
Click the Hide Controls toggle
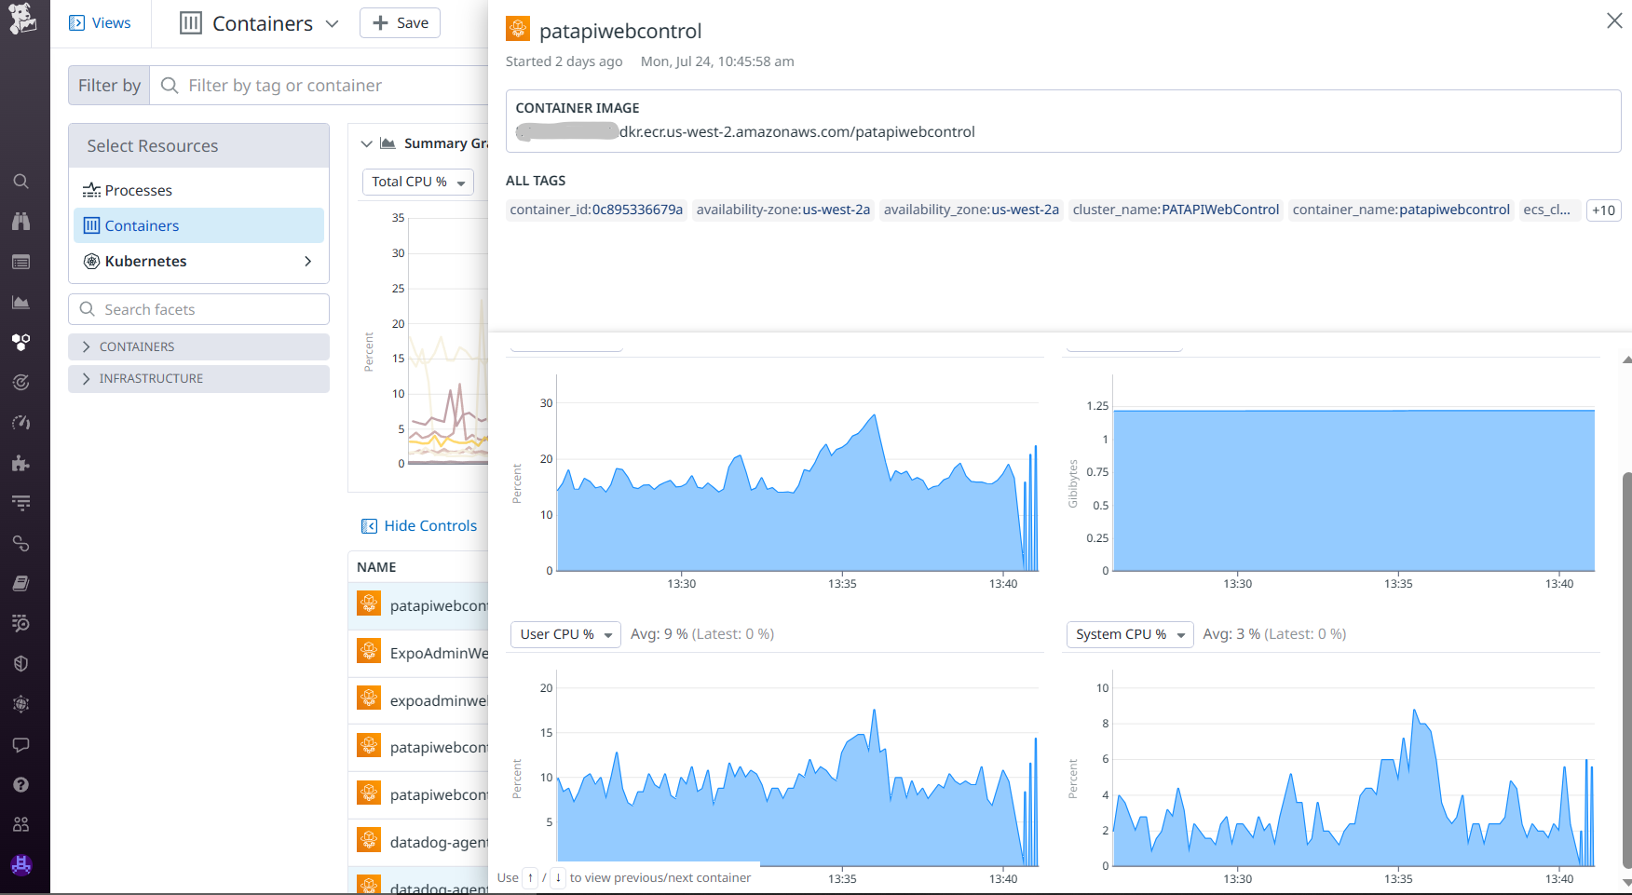(x=419, y=526)
